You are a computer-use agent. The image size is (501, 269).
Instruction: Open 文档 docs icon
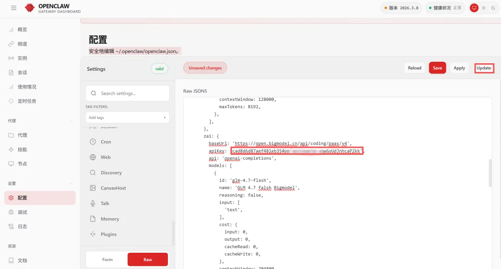pos(11,260)
